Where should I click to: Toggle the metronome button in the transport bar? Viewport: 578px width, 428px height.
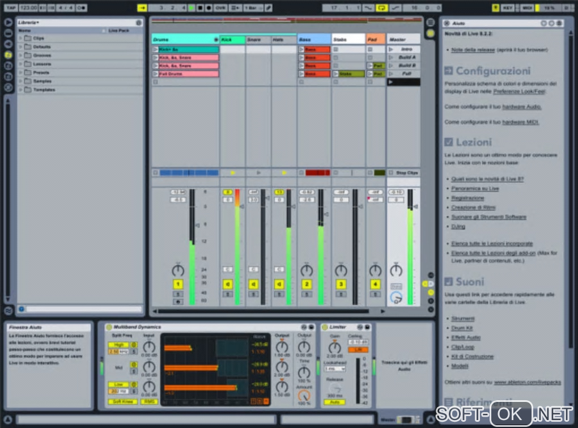[x=81, y=7]
